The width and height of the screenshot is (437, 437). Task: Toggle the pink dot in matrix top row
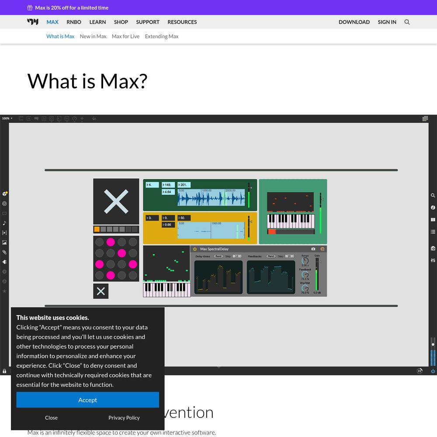point(111,242)
